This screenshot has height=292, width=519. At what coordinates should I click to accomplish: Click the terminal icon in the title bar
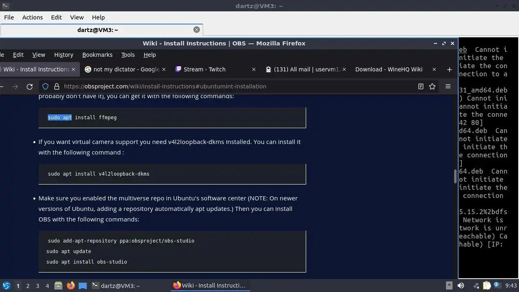click(5, 6)
